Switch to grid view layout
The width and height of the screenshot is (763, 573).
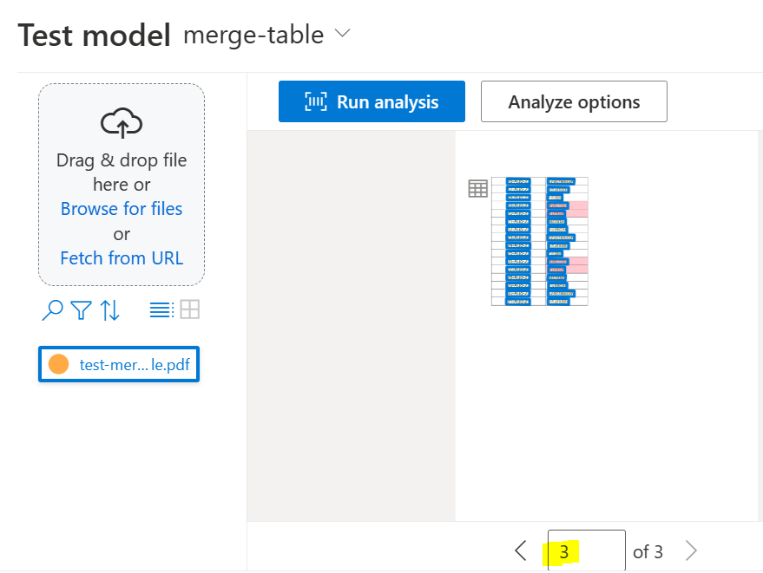pos(190,309)
